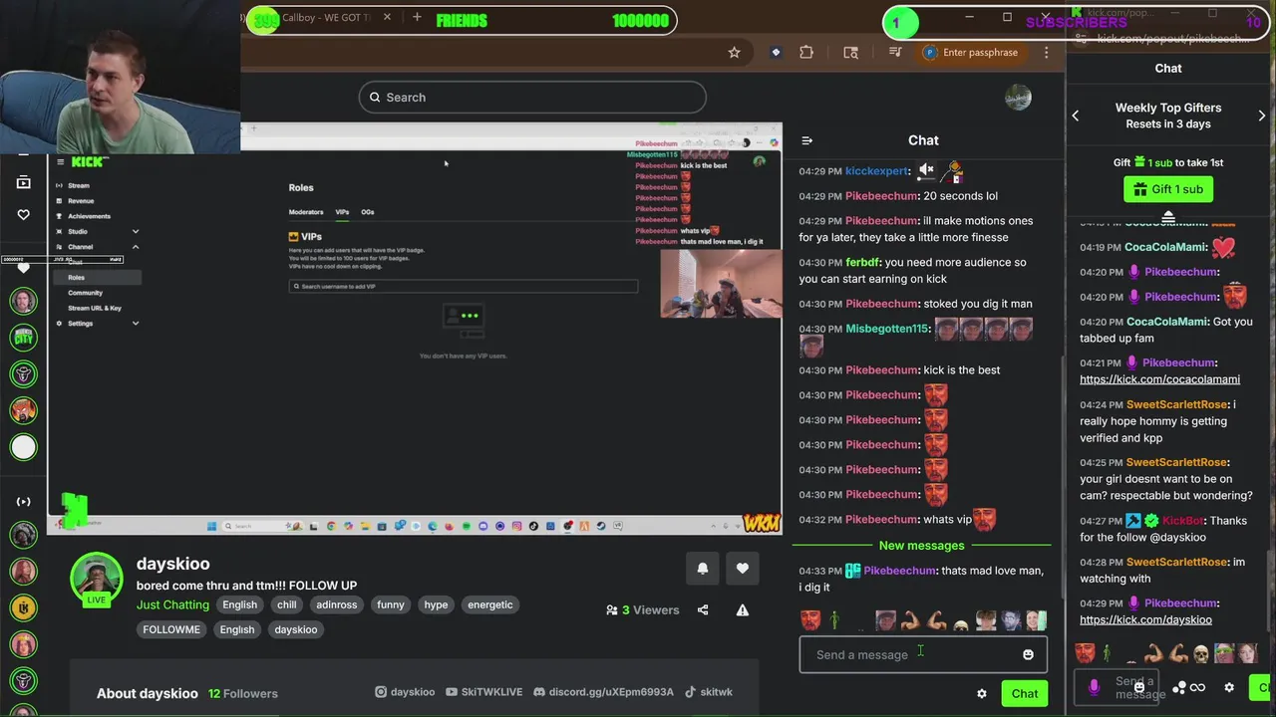Collapse the chat panel with arrow icon
Image resolution: width=1276 pixels, height=717 pixels.
click(x=806, y=140)
